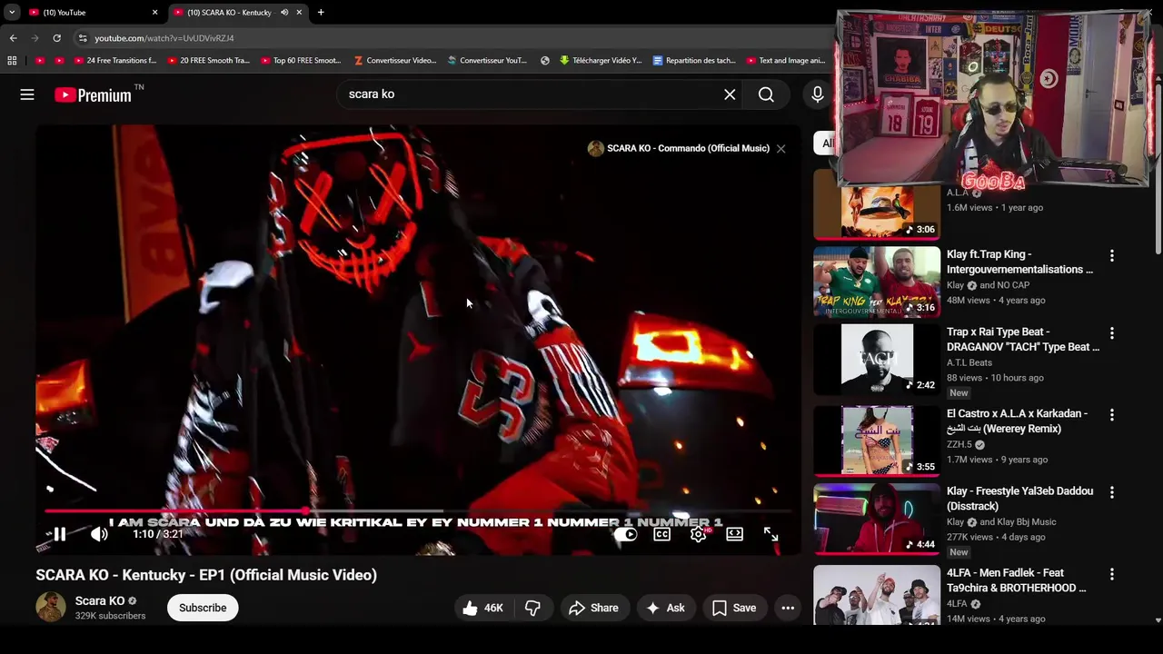Open title 'Klay ft.Trap King - Intergouvernementalisations'
The image size is (1163, 654).
(1019, 262)
